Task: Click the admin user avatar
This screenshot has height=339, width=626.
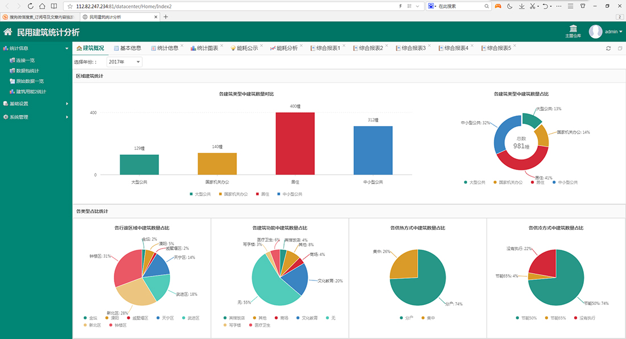Action: coord(595,32)
